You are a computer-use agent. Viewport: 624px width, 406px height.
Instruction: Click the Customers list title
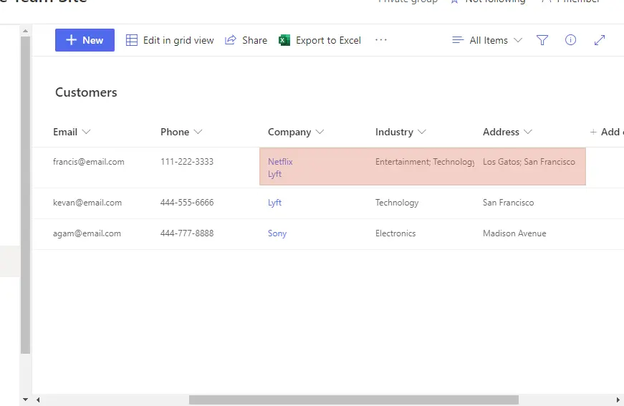click(x=86, y=92)
